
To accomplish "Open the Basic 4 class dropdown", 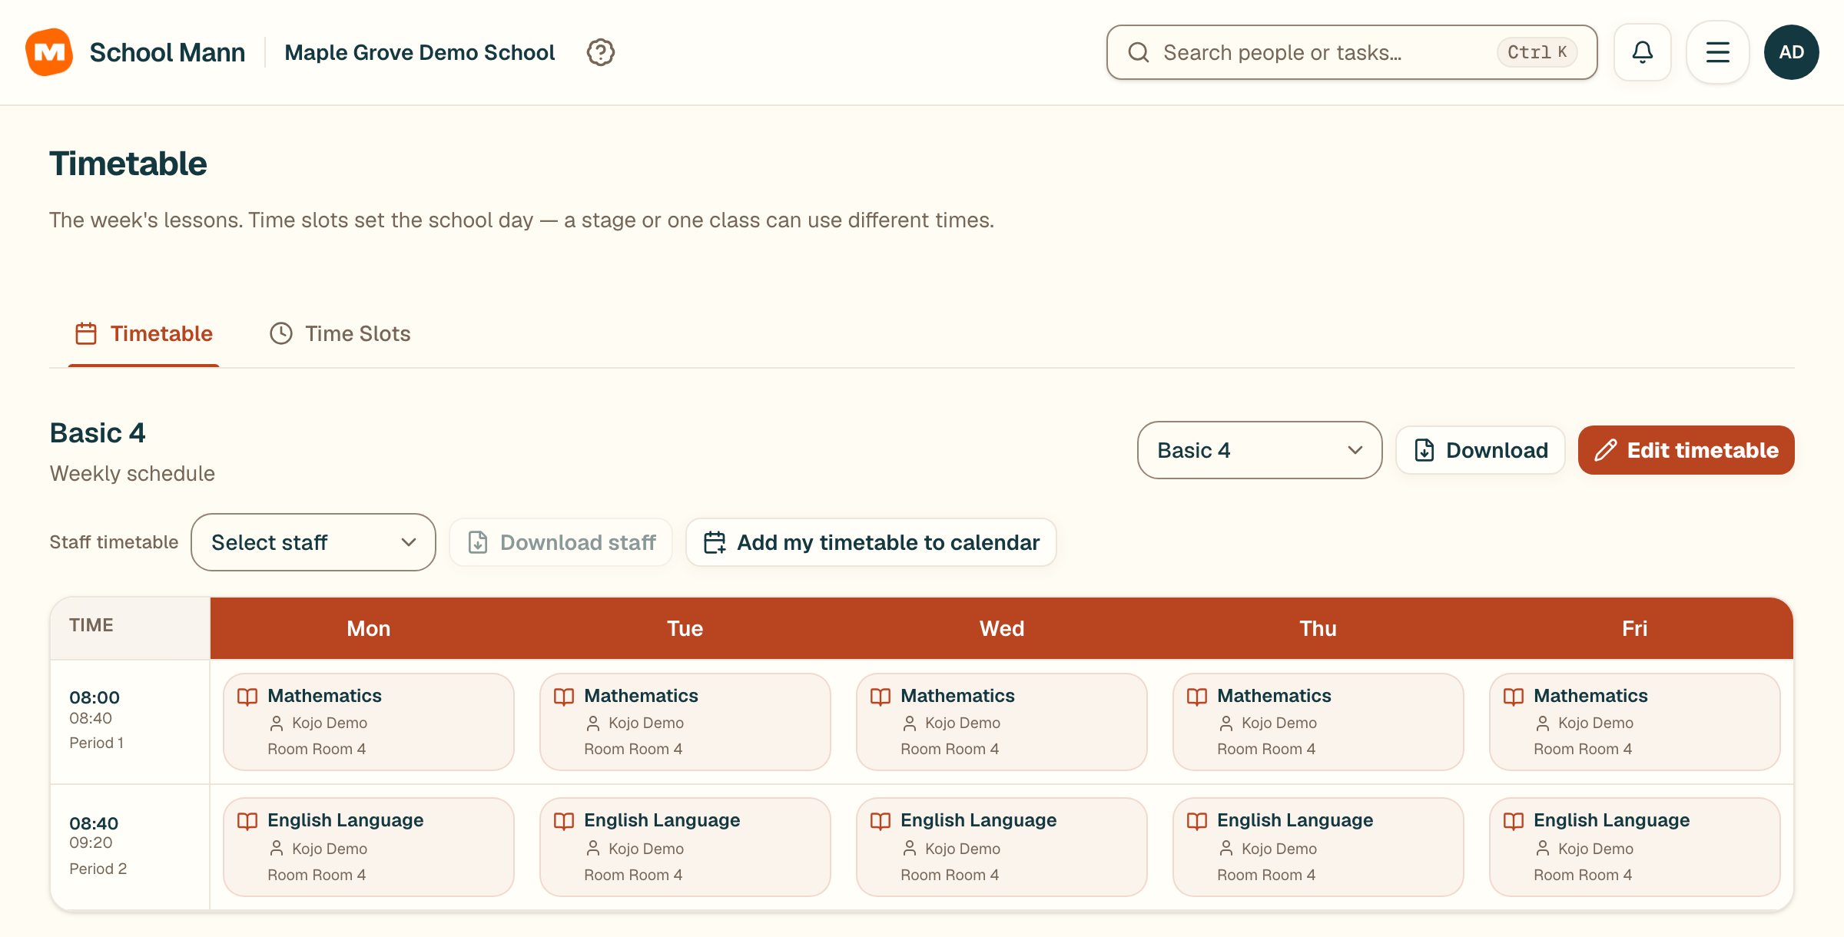I will [1260, 450].
